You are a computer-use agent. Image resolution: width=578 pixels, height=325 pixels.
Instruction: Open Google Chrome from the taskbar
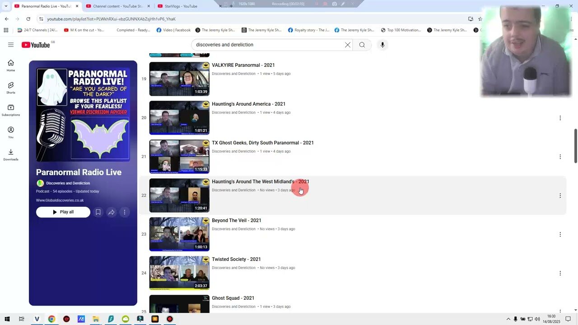51,319
